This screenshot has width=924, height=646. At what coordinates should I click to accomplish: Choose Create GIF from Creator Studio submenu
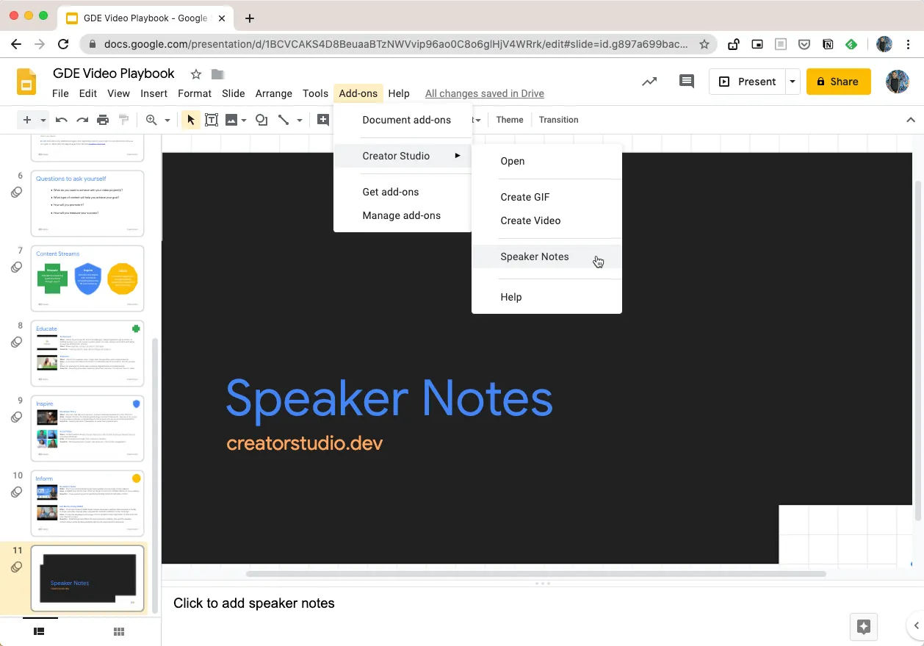click(525, 197)
